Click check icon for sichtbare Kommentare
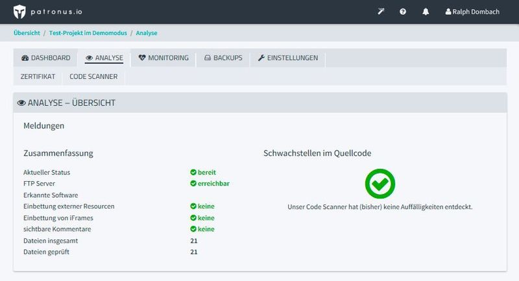Screen dimensions: 519x281 point(193,229)
